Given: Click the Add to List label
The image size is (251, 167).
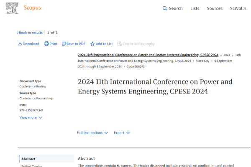Looking at the screenshot, I should (x=104, y=44).
